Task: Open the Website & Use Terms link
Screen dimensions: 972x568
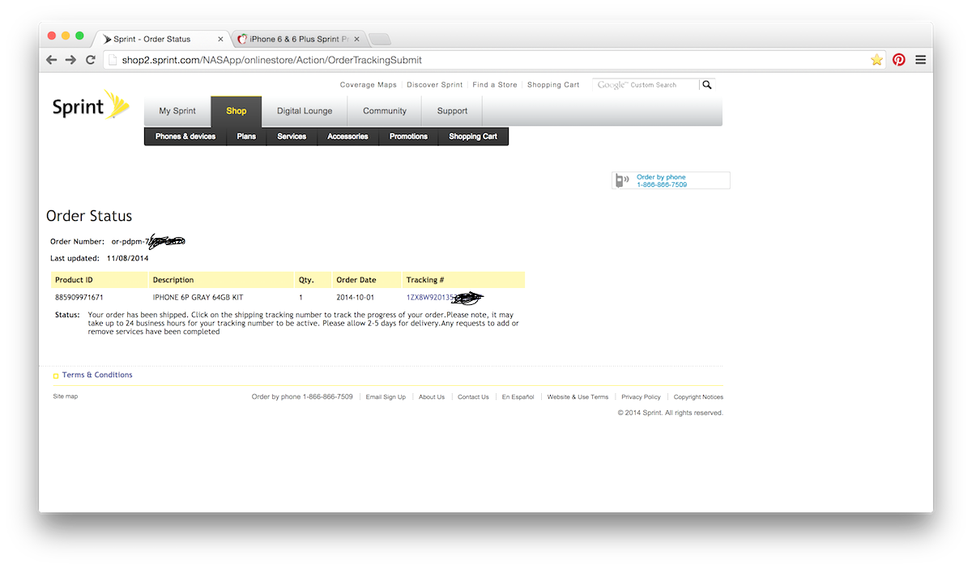Action: 578,397
